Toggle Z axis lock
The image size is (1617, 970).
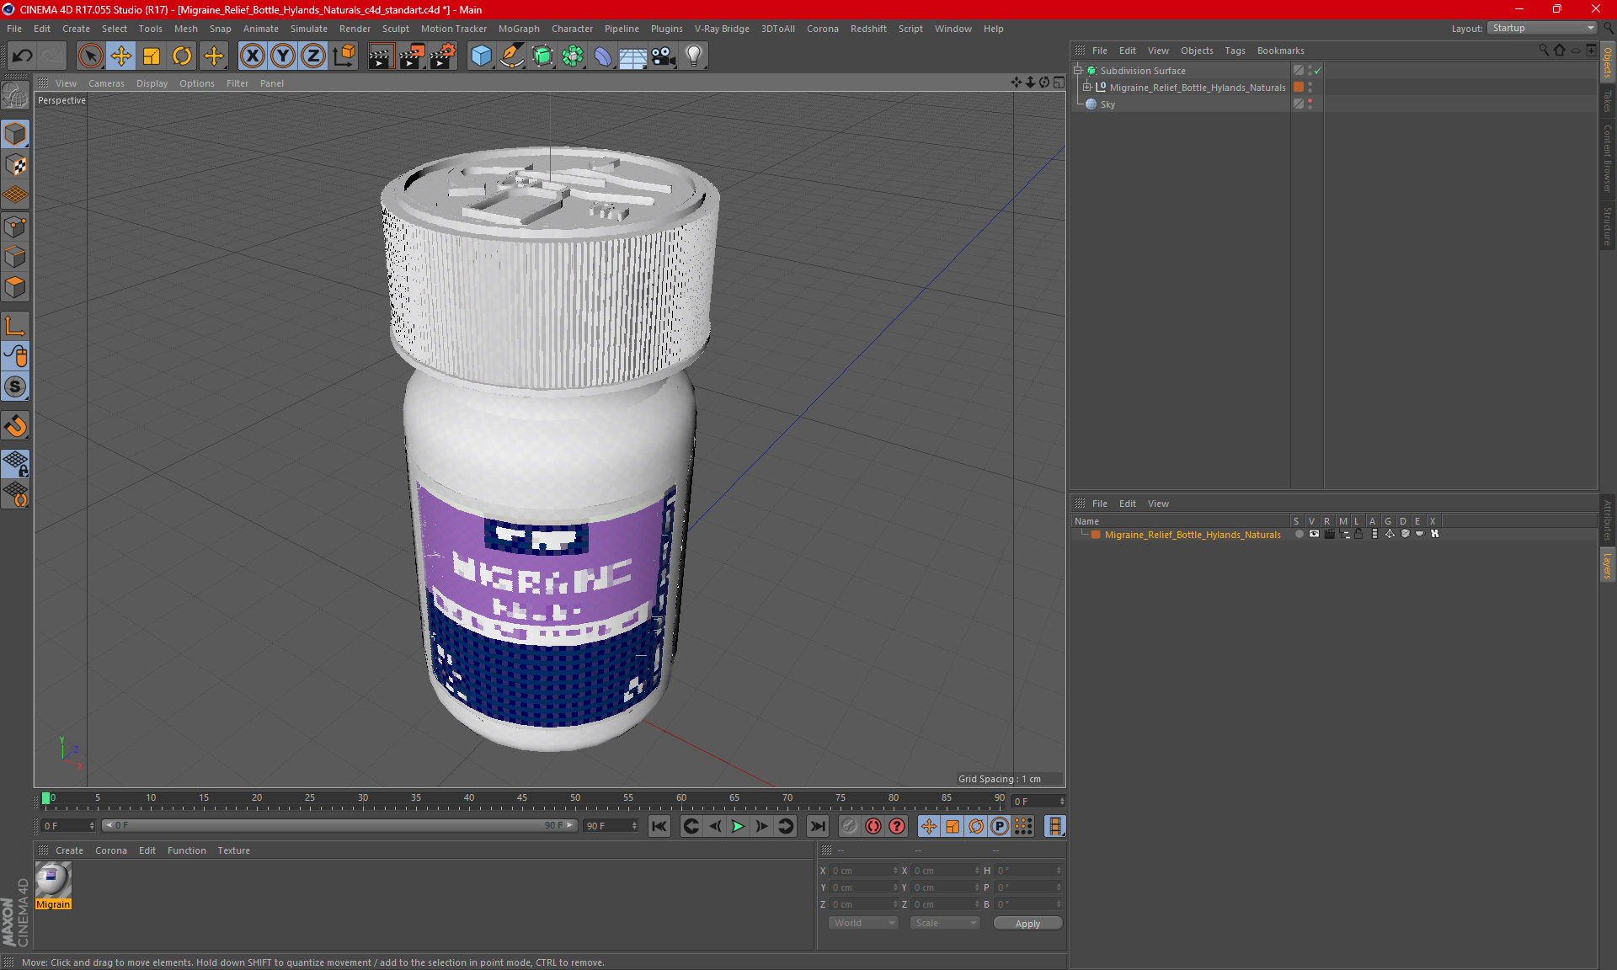312,56
